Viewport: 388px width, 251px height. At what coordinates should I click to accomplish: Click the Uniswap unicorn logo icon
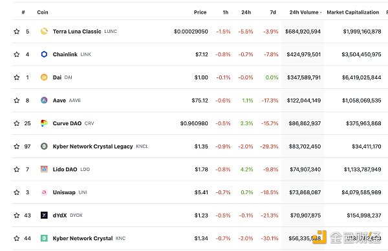click(44, 192)
